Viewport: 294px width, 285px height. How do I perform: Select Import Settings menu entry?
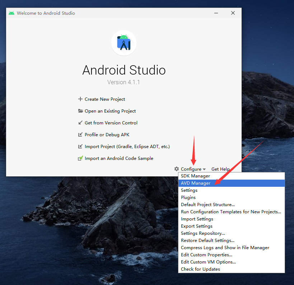[x=232, y=219]
